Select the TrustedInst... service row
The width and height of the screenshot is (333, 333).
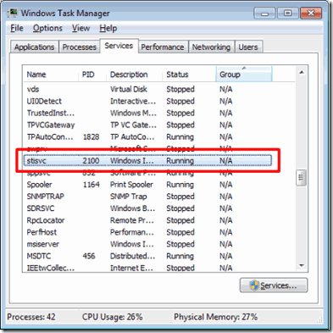147,113
